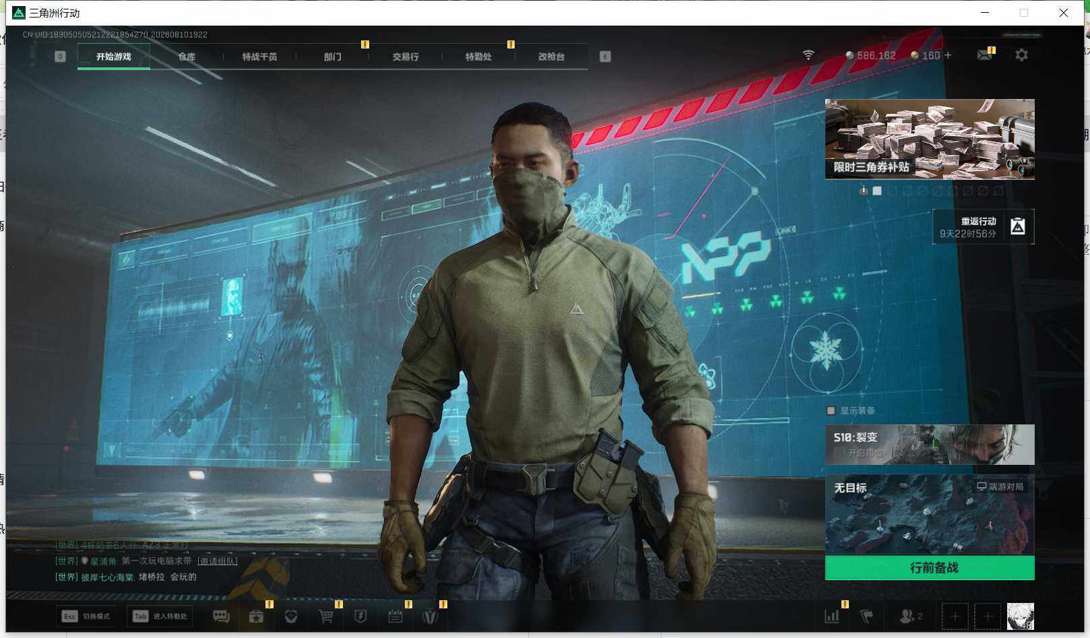Image resolution: width=1090 pixels, height=638 pixels.
Task: Click the 彼岸七心海棠 world chat message
Action: tap(126, 577)
